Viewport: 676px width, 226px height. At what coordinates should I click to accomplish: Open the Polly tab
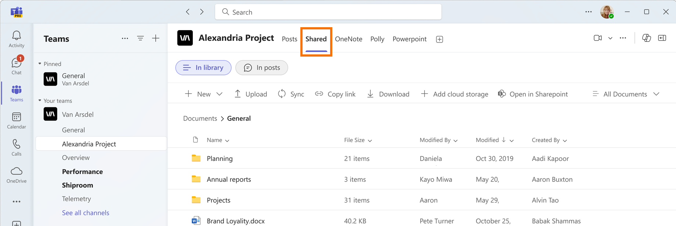click(377, 39)
